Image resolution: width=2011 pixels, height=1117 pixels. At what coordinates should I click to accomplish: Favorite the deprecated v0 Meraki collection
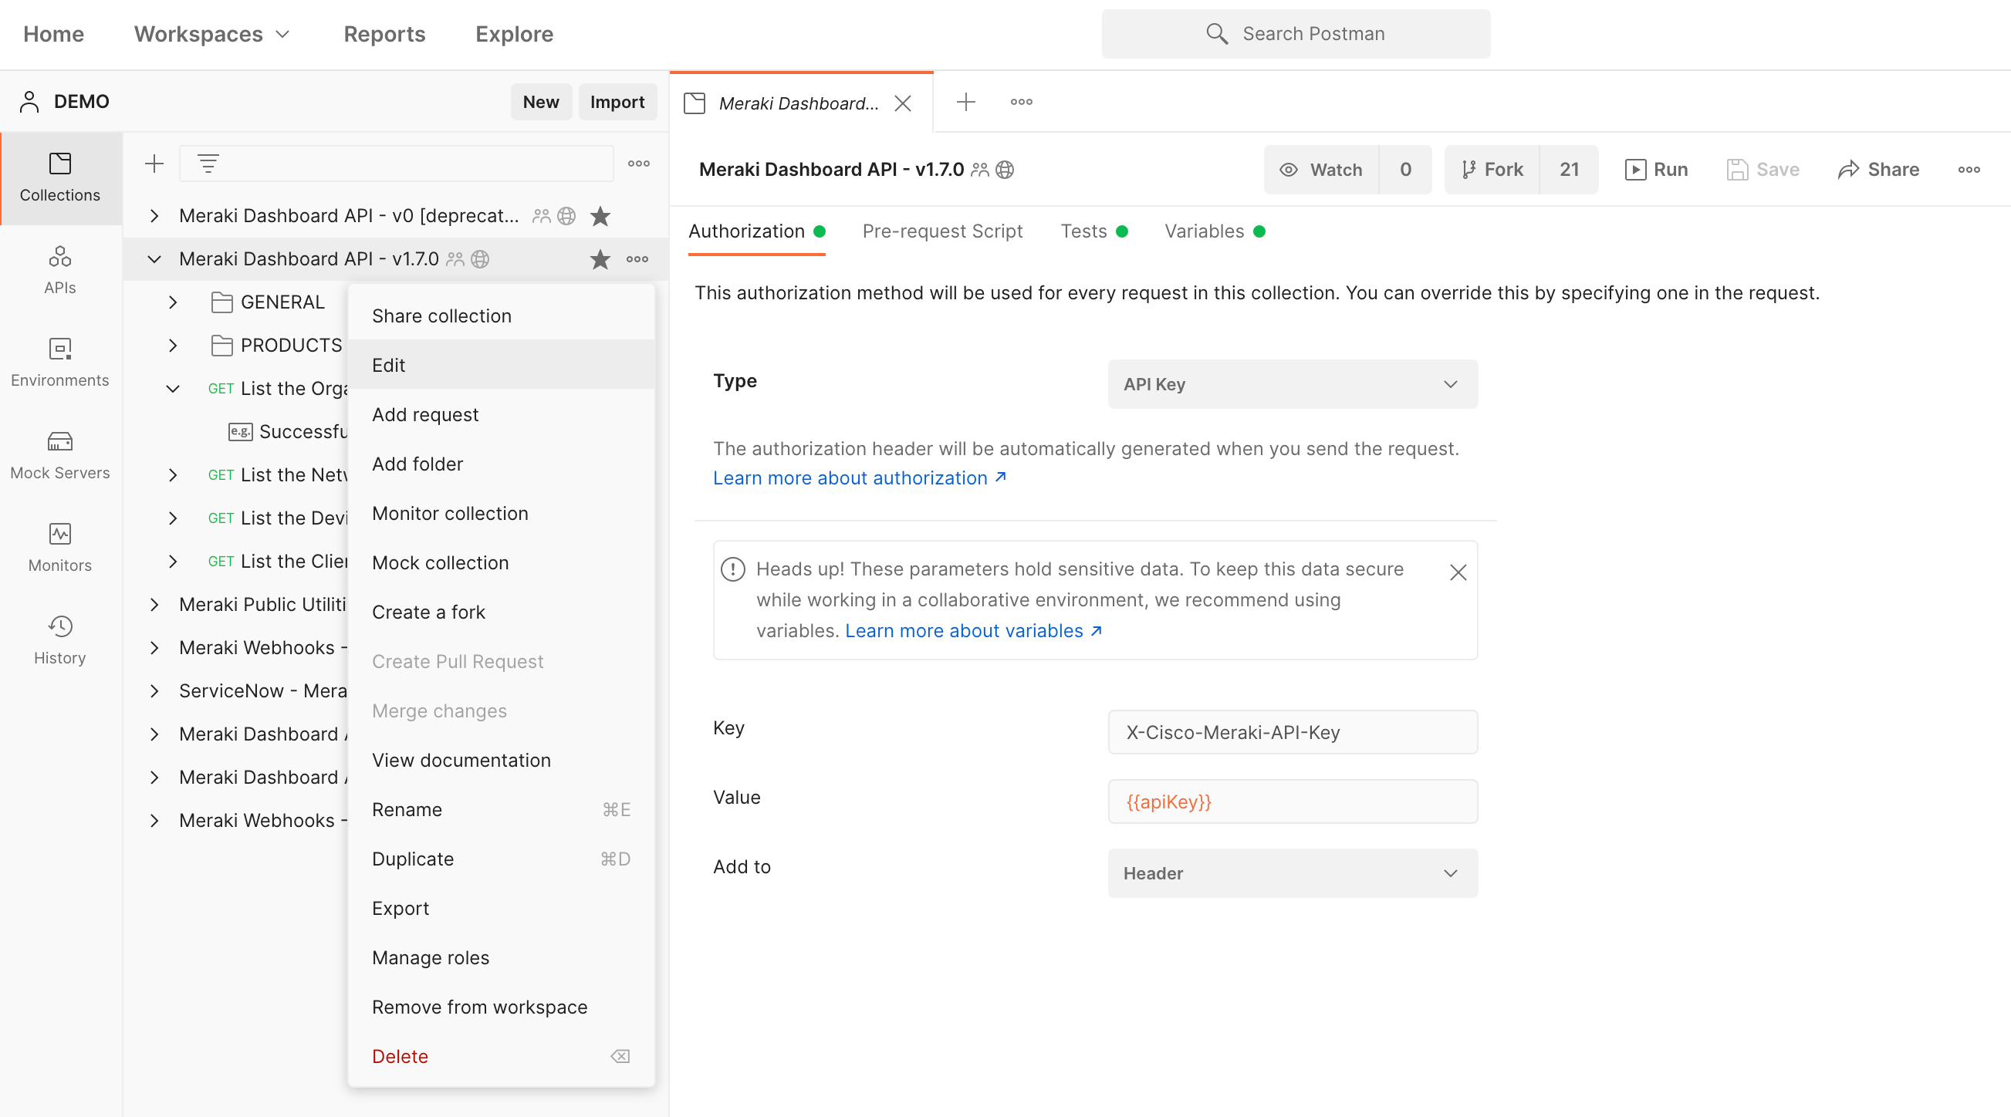click(x=600, y=216)
